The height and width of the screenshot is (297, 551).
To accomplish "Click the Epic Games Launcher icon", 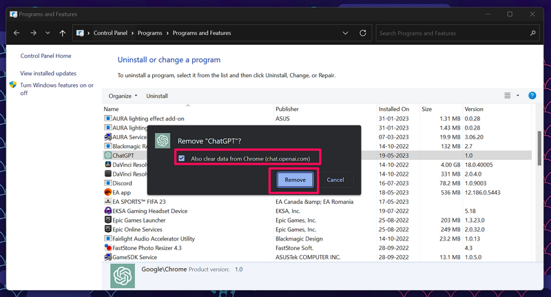I will coord(107,219).
